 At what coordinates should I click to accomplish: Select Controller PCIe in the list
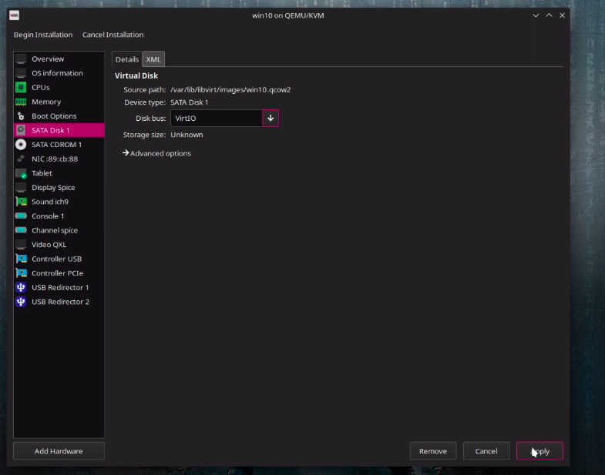(59, 273)
